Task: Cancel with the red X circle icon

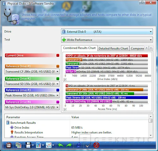Action: coord(96,145)
